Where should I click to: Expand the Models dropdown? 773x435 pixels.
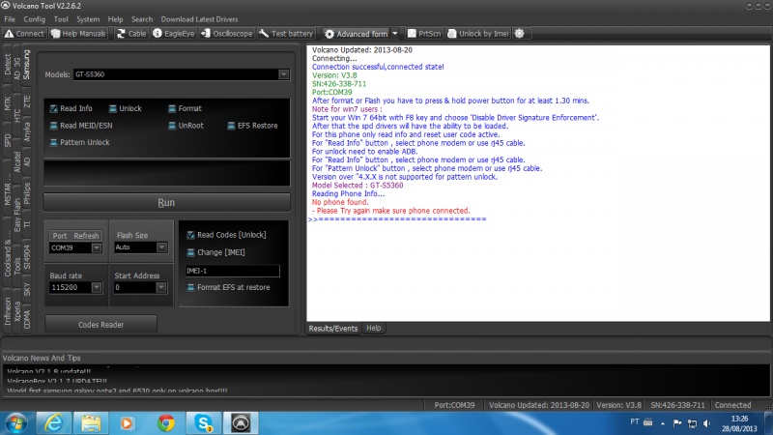(283, 74)
